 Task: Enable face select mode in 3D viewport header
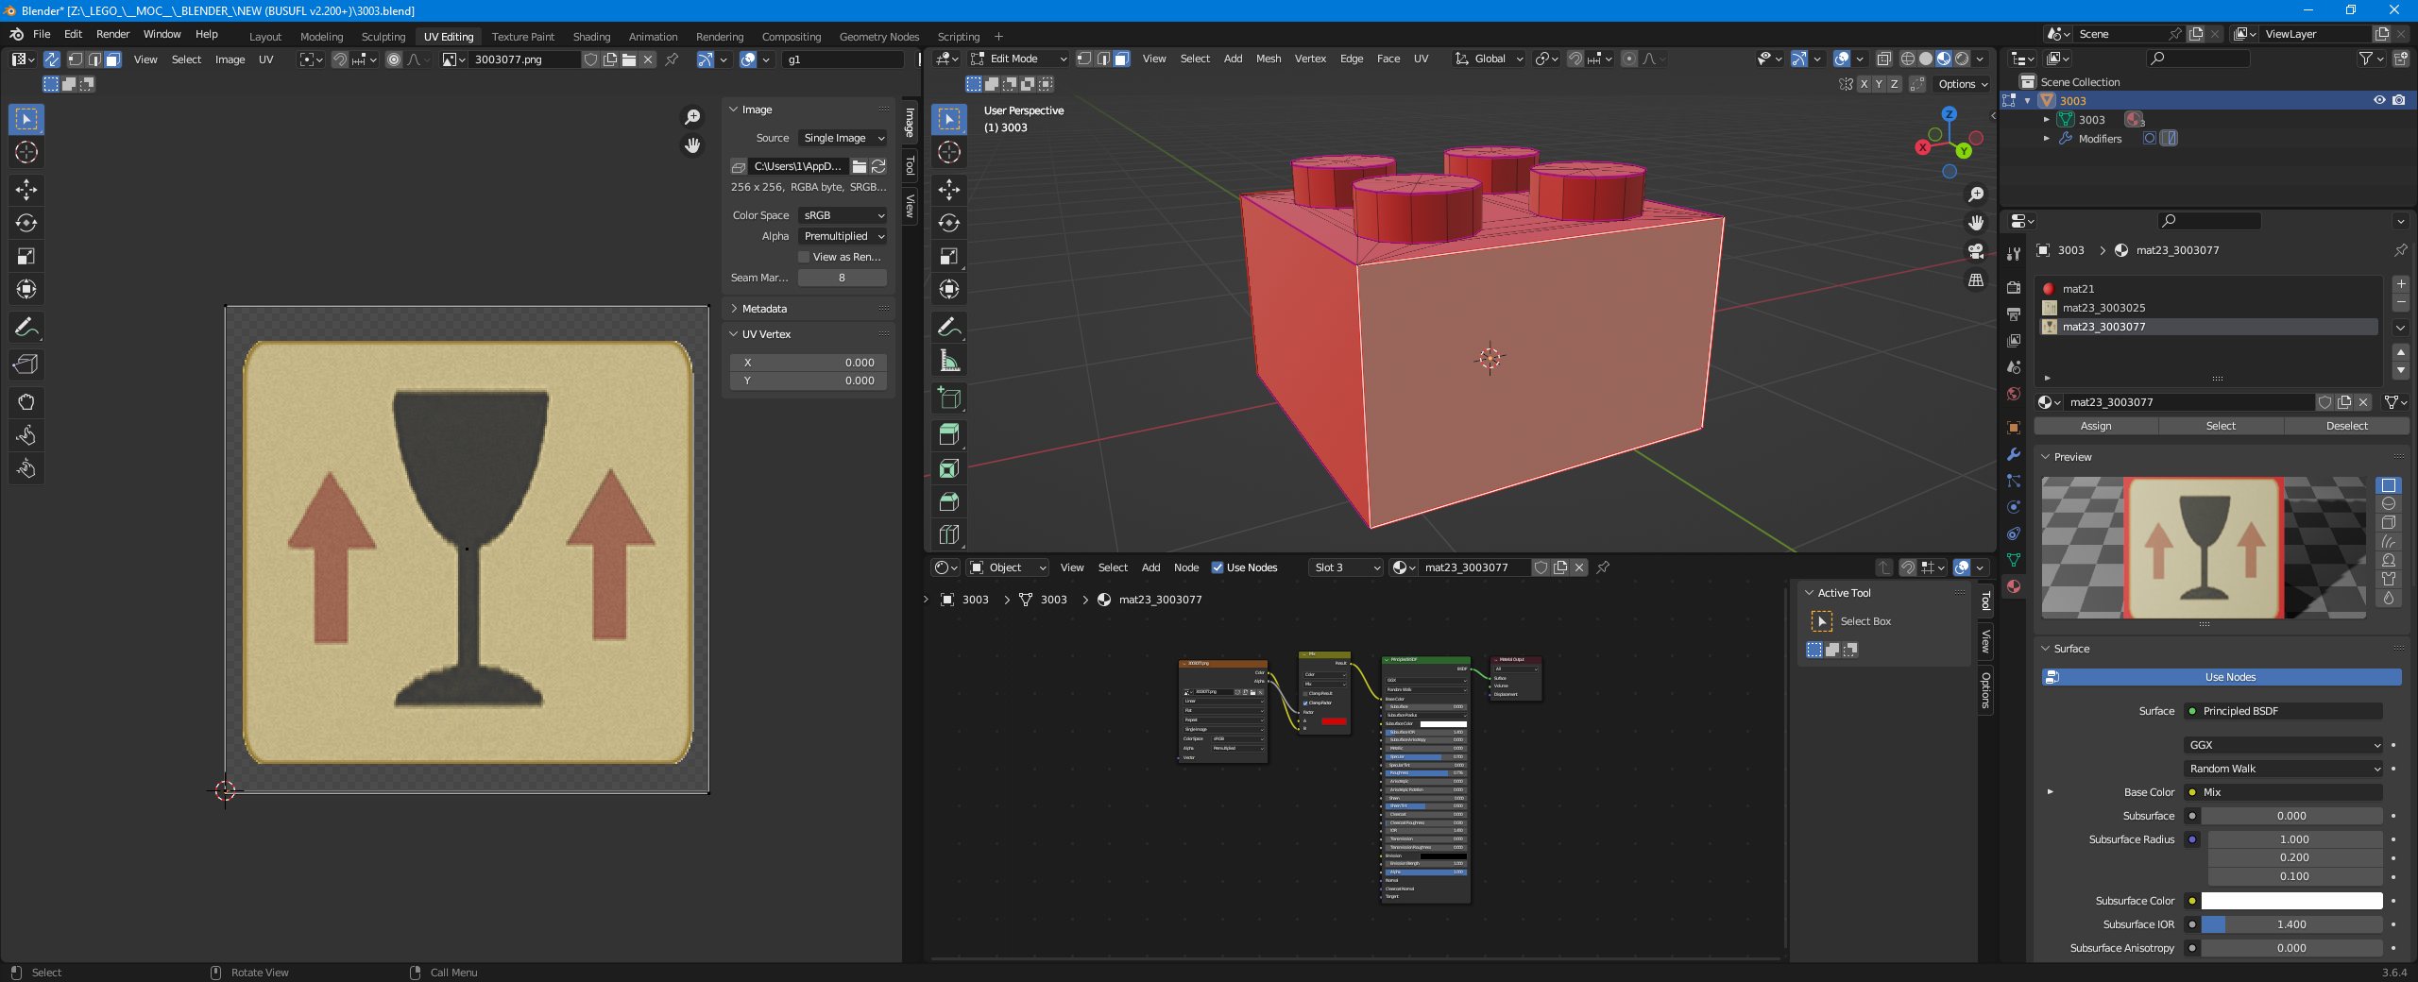tap(1121, 59)
